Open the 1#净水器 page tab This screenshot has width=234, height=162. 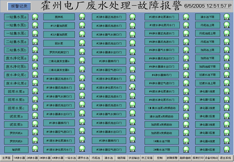[19, 158]
